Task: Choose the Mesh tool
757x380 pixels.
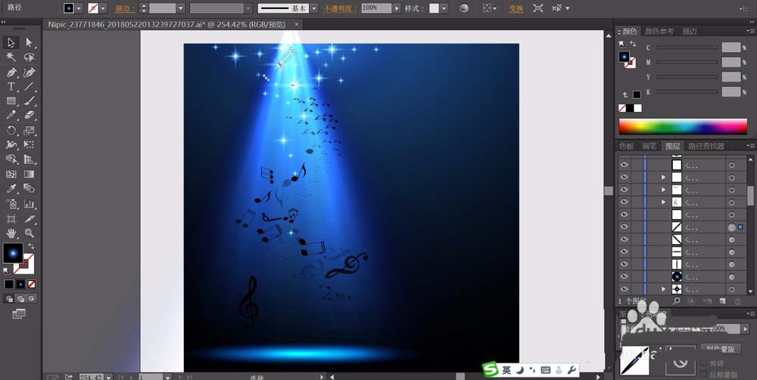Action: point(11,174)
